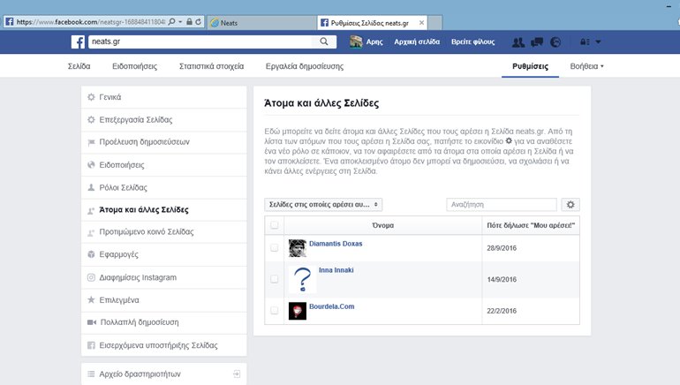Click the gear settings button beside search

click(x=570, y=205)
